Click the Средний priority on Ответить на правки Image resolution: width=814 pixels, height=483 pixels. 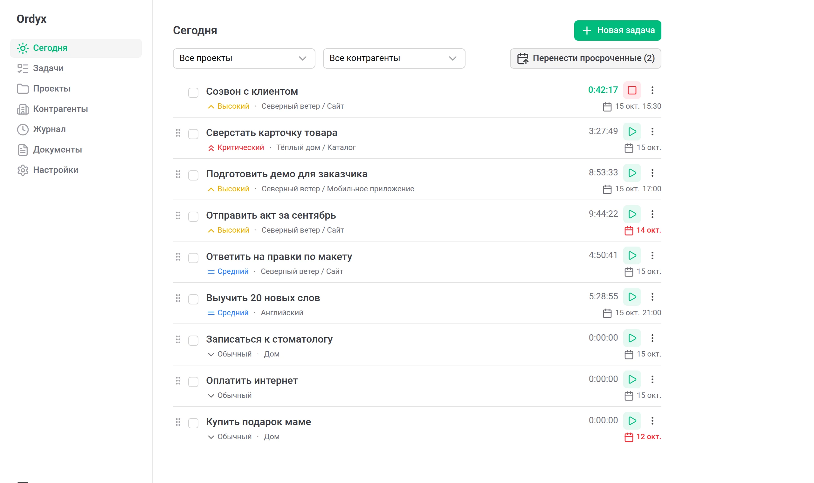click(x=228, y=272)
